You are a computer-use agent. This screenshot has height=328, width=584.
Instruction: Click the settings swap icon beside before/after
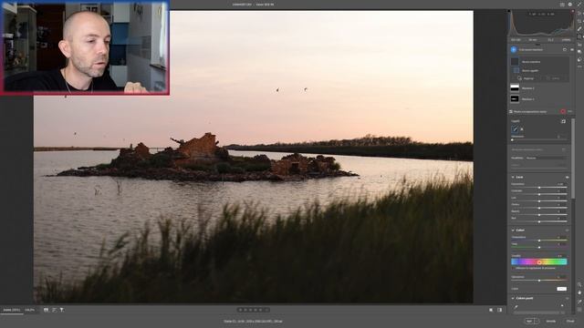499,310
